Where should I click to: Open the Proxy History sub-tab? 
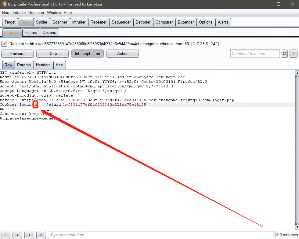click(x=31, y=32)
